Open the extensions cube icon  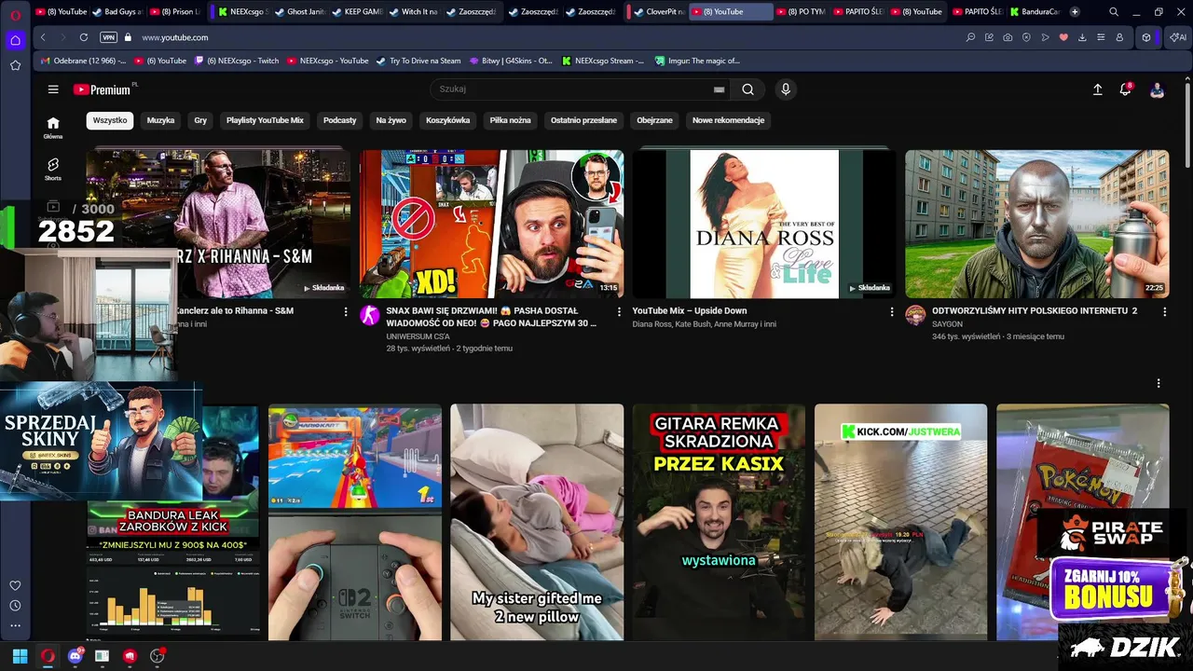pos(1146,37)
